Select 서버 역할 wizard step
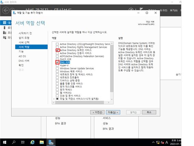Image resolution: width=194 pixels, height=146 pixels. point(31,47)
